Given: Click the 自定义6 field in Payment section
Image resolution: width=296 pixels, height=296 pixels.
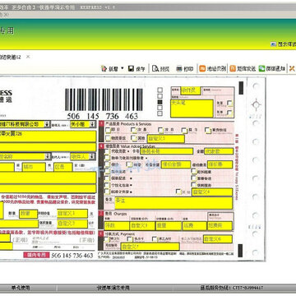Looking at the screenshot, I should pos(218,239).
